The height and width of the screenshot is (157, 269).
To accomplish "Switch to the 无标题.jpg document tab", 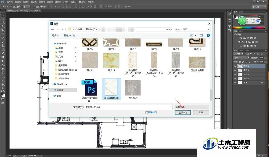I will point(23,11).
